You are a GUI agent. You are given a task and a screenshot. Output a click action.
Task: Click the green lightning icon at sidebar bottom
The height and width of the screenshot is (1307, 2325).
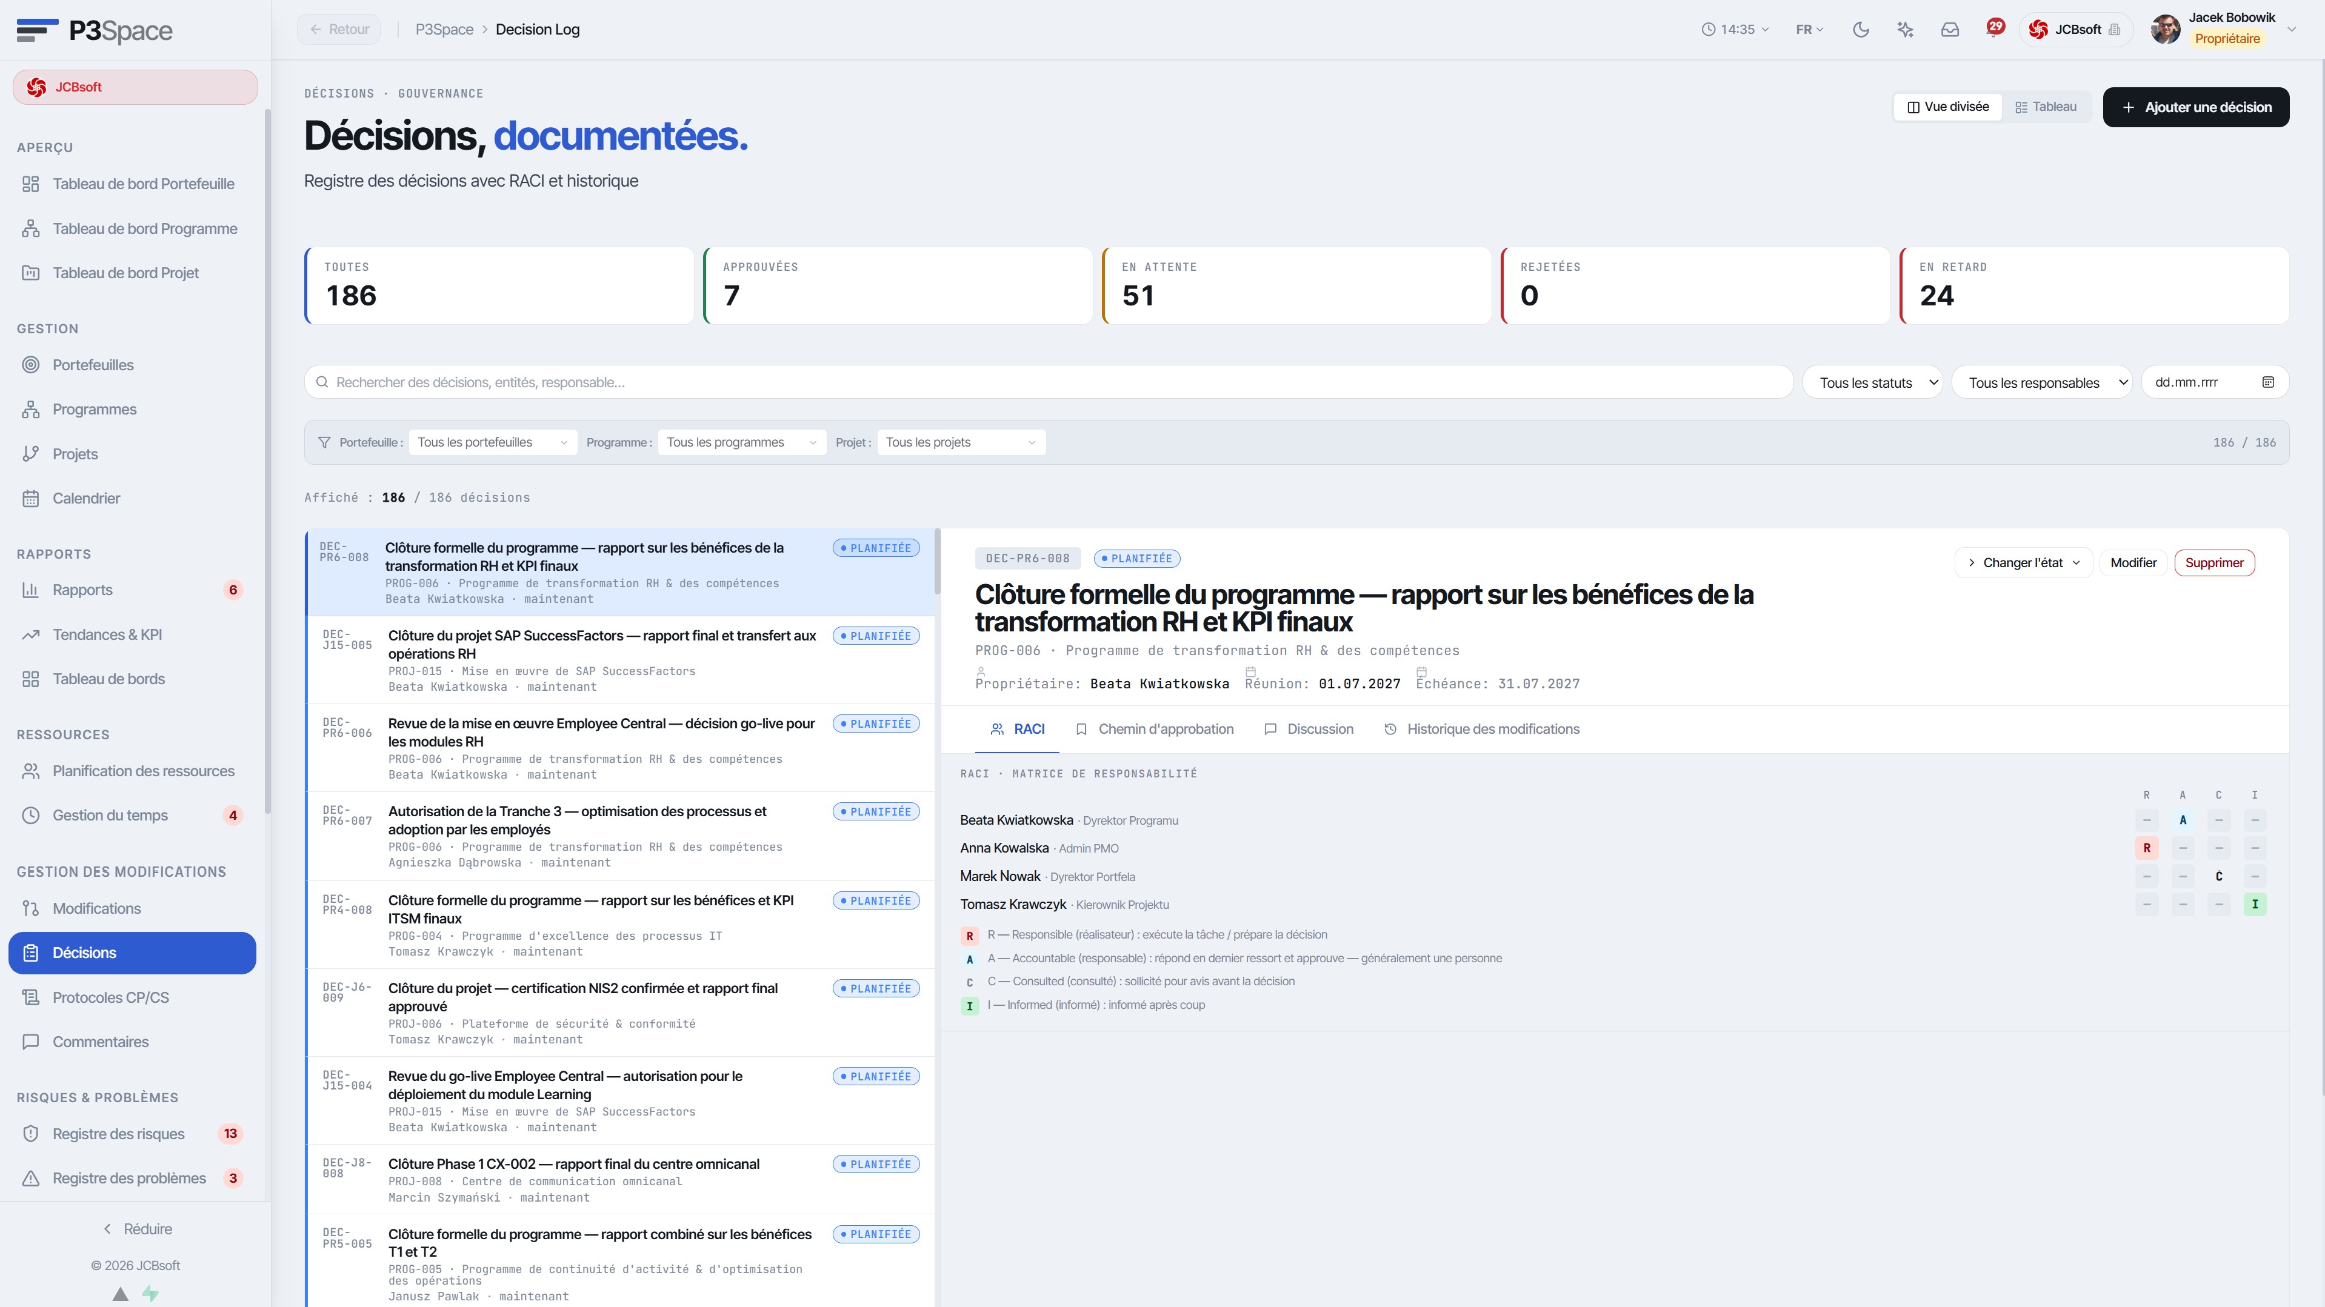pyautogui.click(x=150, y=1294)
